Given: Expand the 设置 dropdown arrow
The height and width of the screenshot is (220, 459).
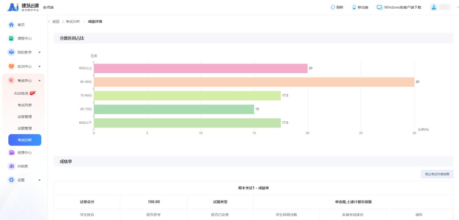Looking at the screenshot, I should point(40,180).
